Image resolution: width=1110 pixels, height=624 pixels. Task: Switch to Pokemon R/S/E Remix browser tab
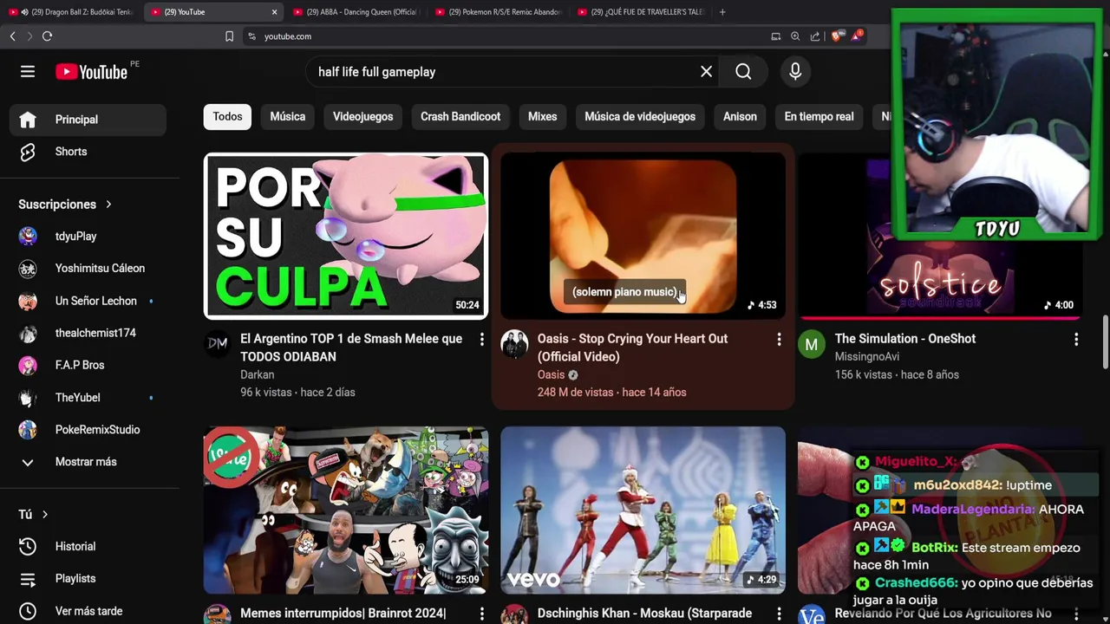click(x=498, y=12)
